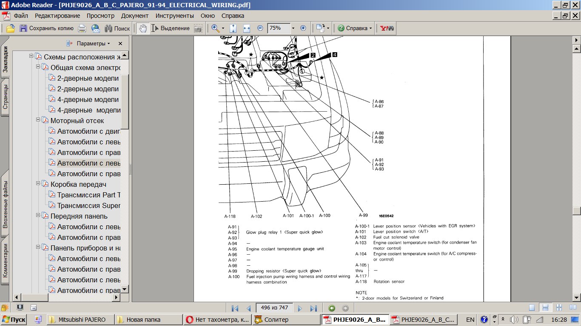Switch to continuous page layout
581x326 pixels.
pyautogui.click(x=545, y=308)
